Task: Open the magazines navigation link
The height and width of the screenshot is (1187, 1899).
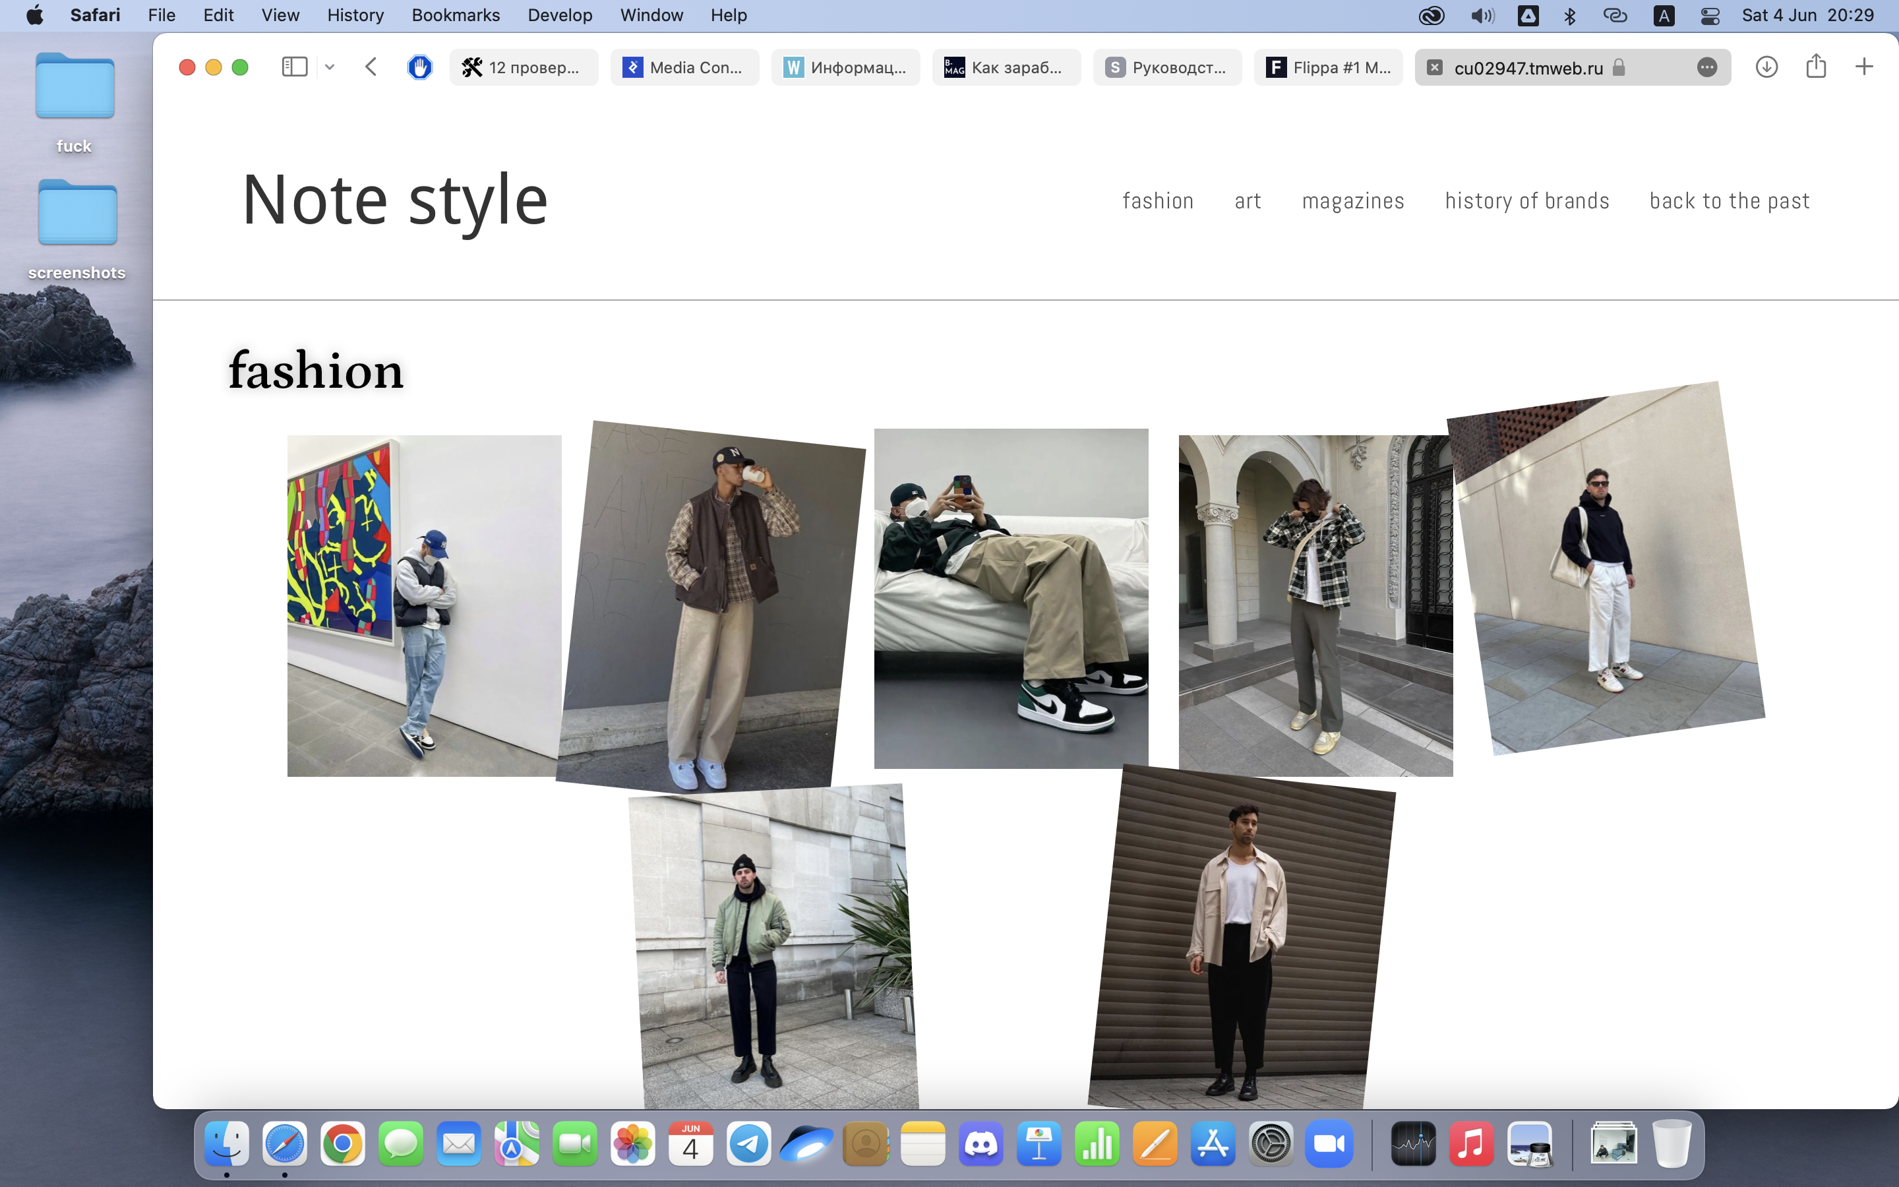Action: click(x=1353, y=201)
